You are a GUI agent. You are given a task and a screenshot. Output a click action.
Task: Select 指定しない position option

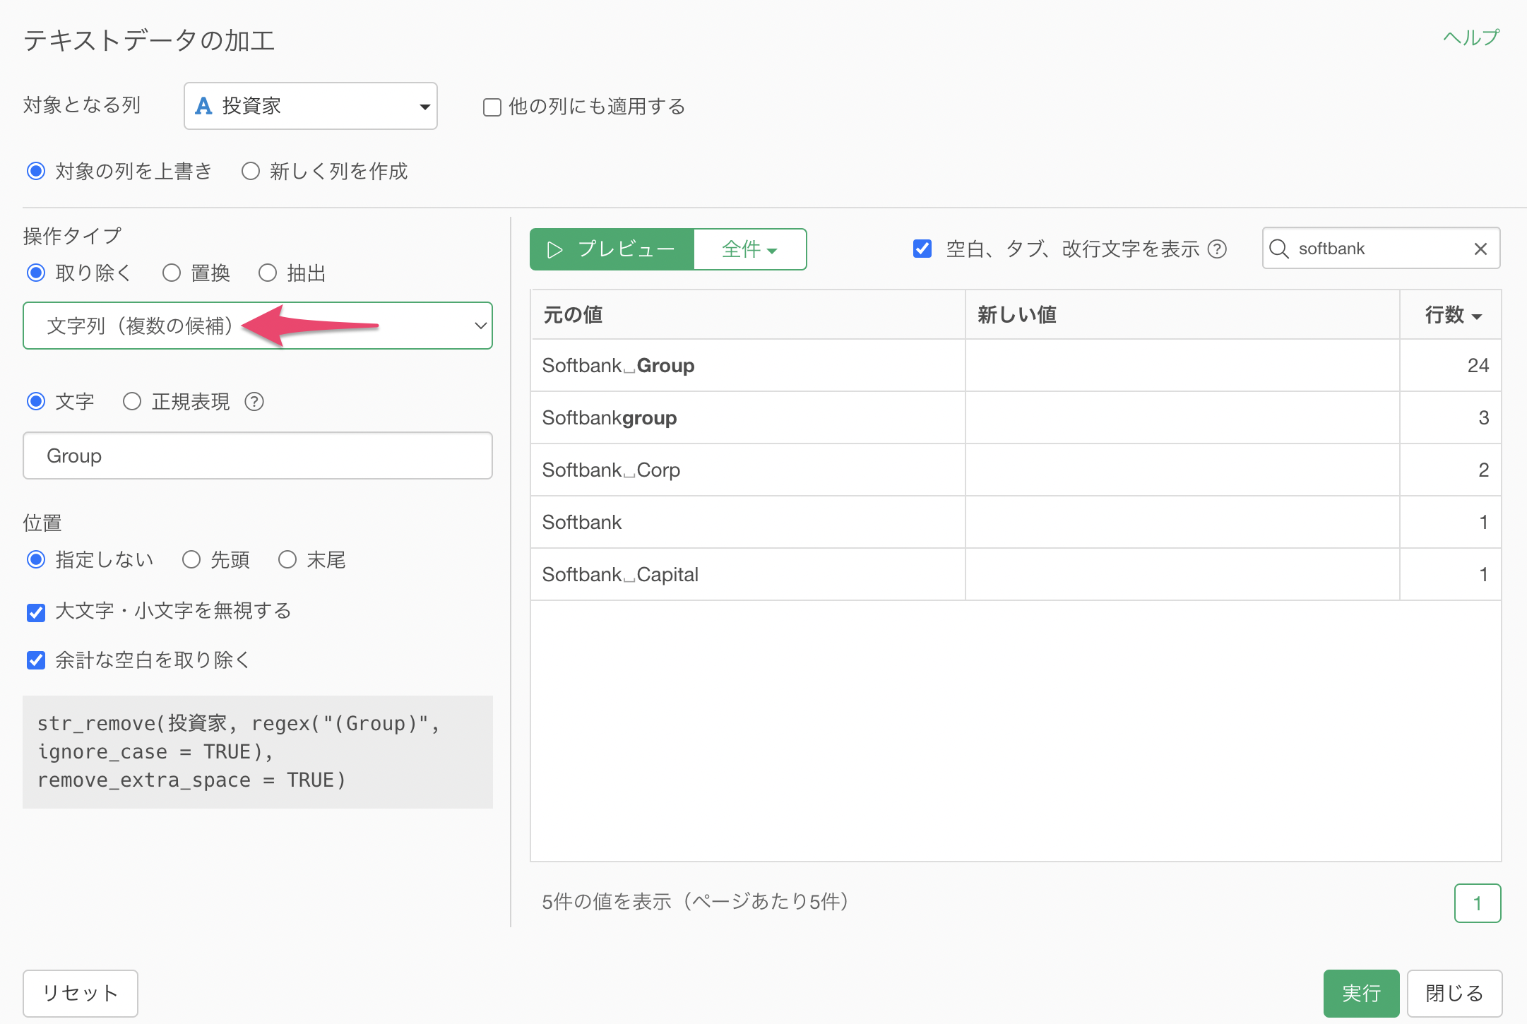pyautogui.click(x=36, y=560)
